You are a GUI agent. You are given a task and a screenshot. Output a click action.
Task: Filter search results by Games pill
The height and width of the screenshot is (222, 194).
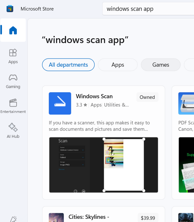point(161,65)
